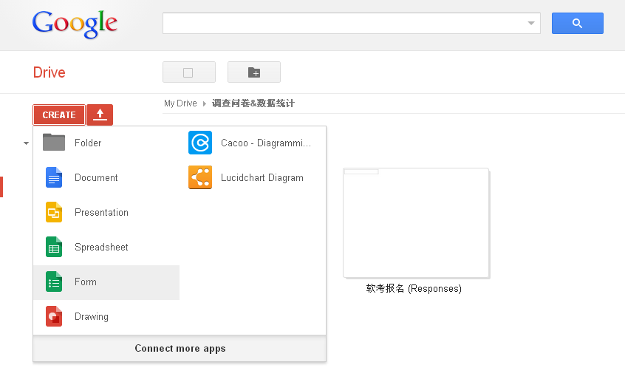Viewport: 625px width, 382px height.
Task: Open Drive home via red Drive link
Action: point(49,72)
